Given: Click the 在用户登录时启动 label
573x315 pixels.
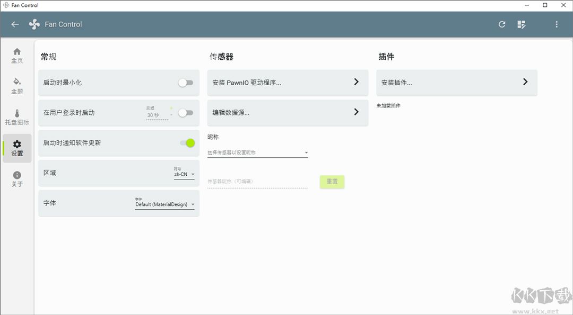Looking at the screenshot, I should 69,113.
